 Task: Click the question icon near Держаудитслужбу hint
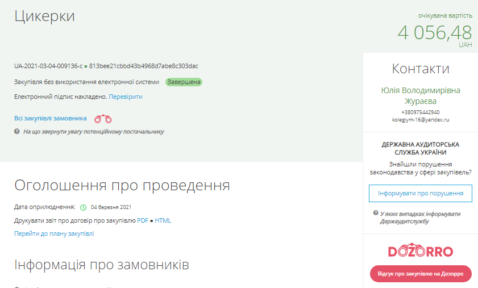[376, 213]
